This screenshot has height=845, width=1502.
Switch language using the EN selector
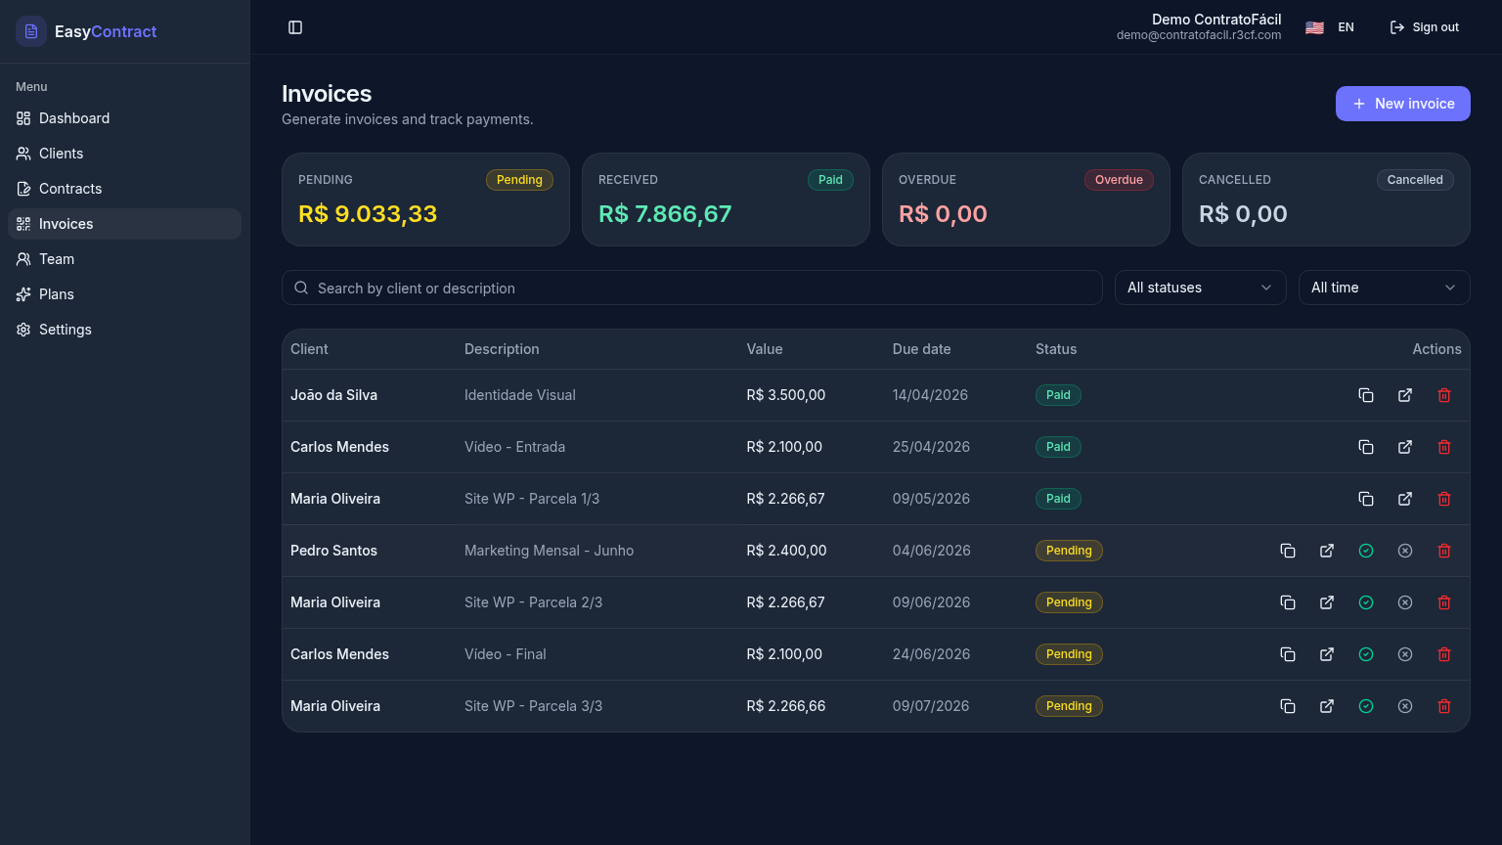click(1330, 27)
